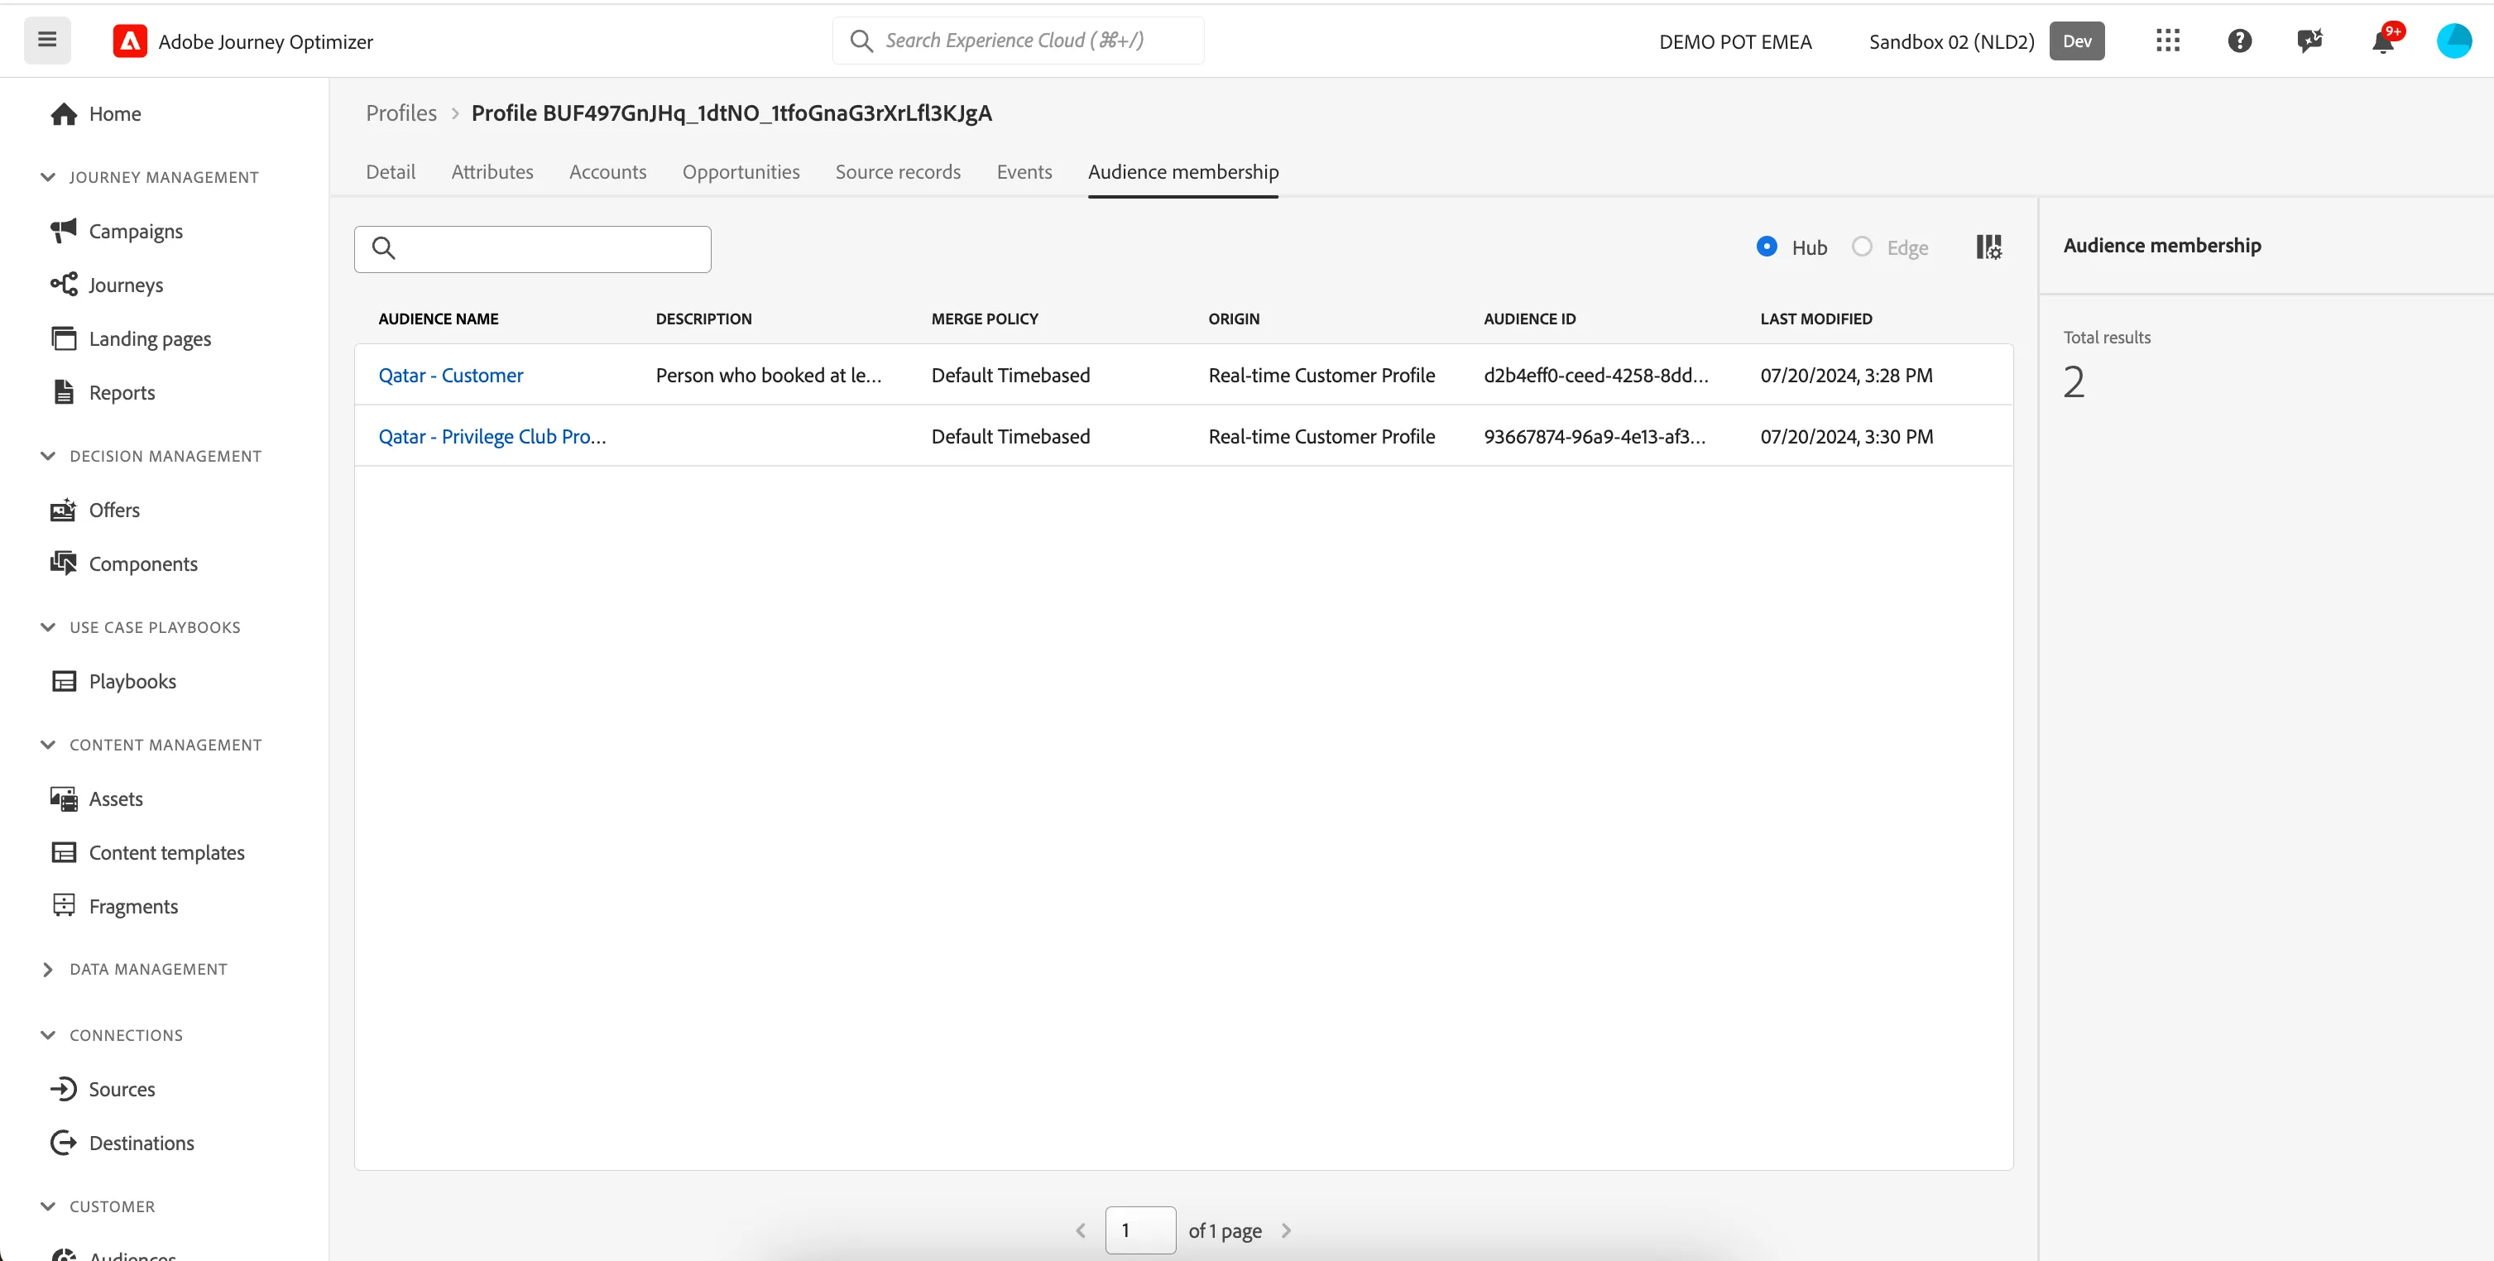
Task: Expand the Data Management section
Action: coord(47,969)
